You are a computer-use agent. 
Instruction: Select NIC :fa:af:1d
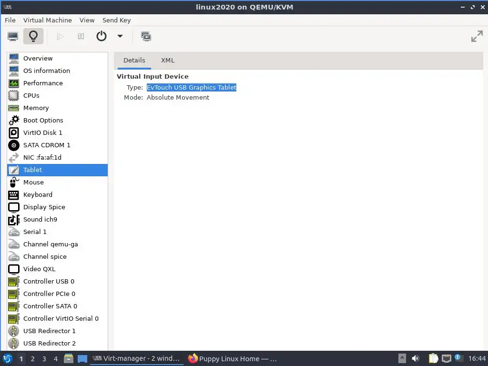58,157
